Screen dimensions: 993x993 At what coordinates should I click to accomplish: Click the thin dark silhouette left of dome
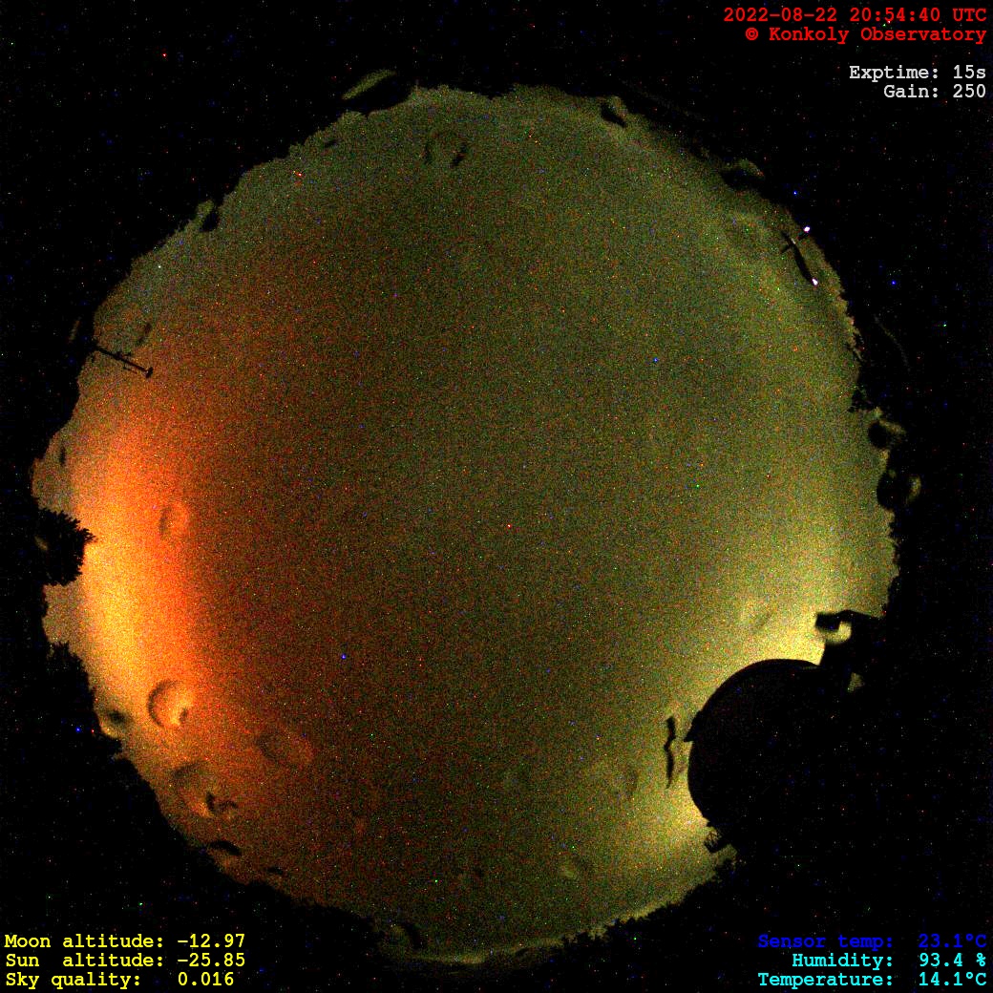pos(671,745)
